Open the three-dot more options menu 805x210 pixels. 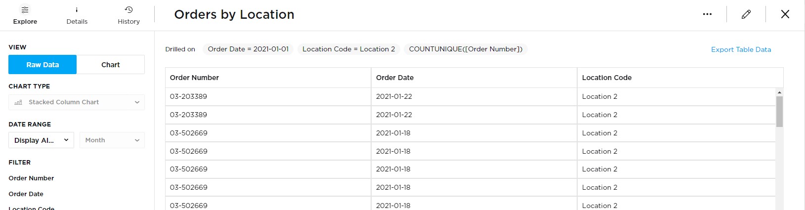[707, 14]
